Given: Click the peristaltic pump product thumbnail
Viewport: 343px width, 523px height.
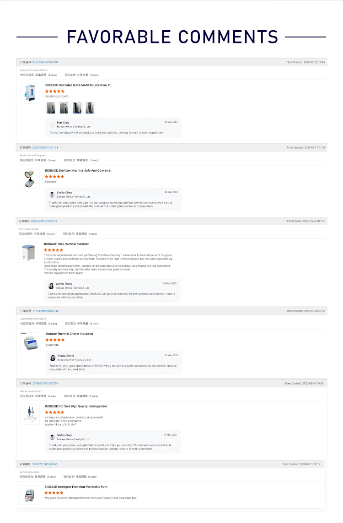Looking at the screenshot, I should click(x=29, y=495).
